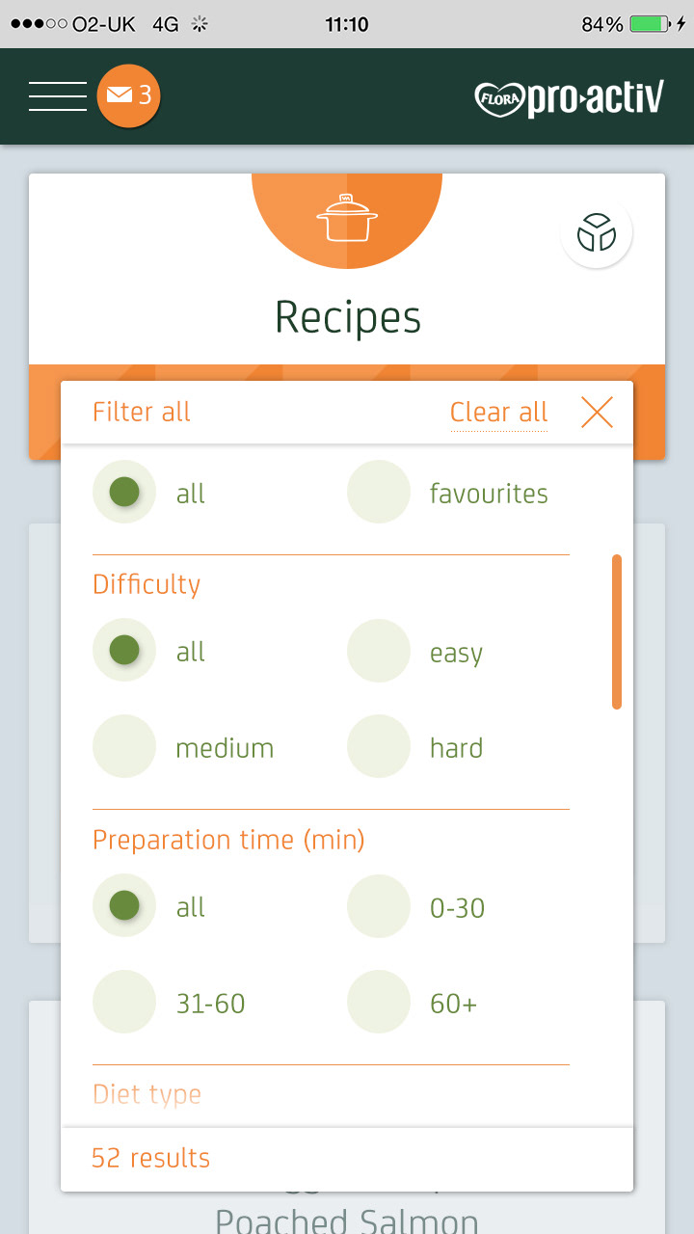Choose 31-60 minutes preparation time

pos(124,1003)
